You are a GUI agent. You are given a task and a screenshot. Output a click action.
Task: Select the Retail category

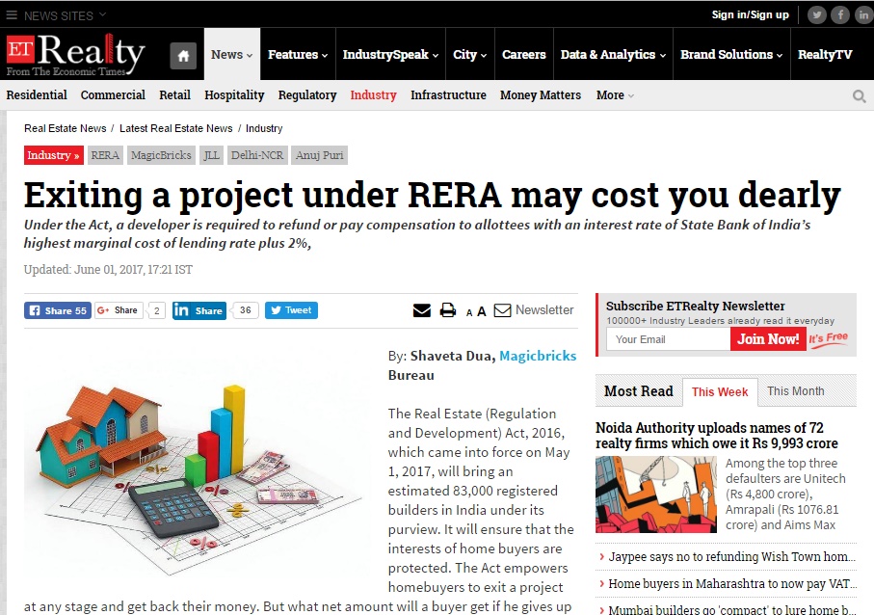pyautogui.click(x=174, y=95)
